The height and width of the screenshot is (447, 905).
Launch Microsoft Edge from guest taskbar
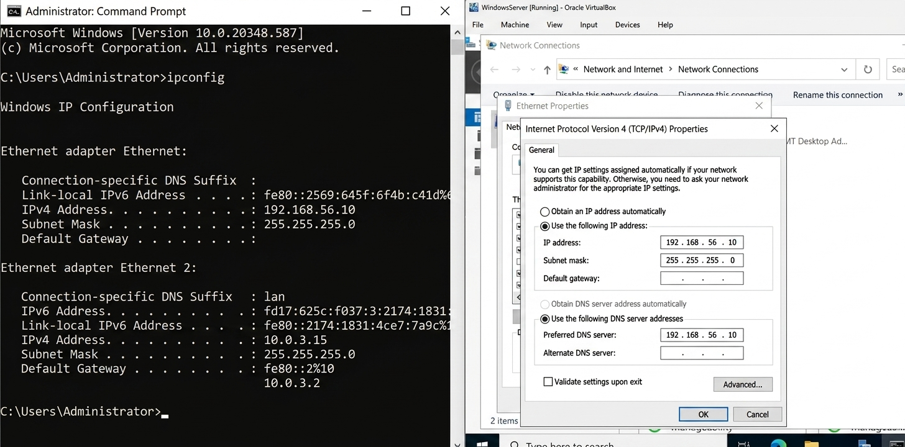tap(778, 444)
